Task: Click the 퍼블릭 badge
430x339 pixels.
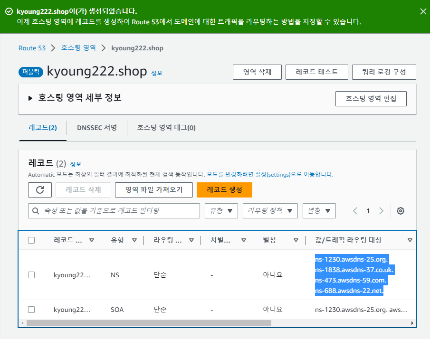Action: pyautogui.click(x=31, y=72)
